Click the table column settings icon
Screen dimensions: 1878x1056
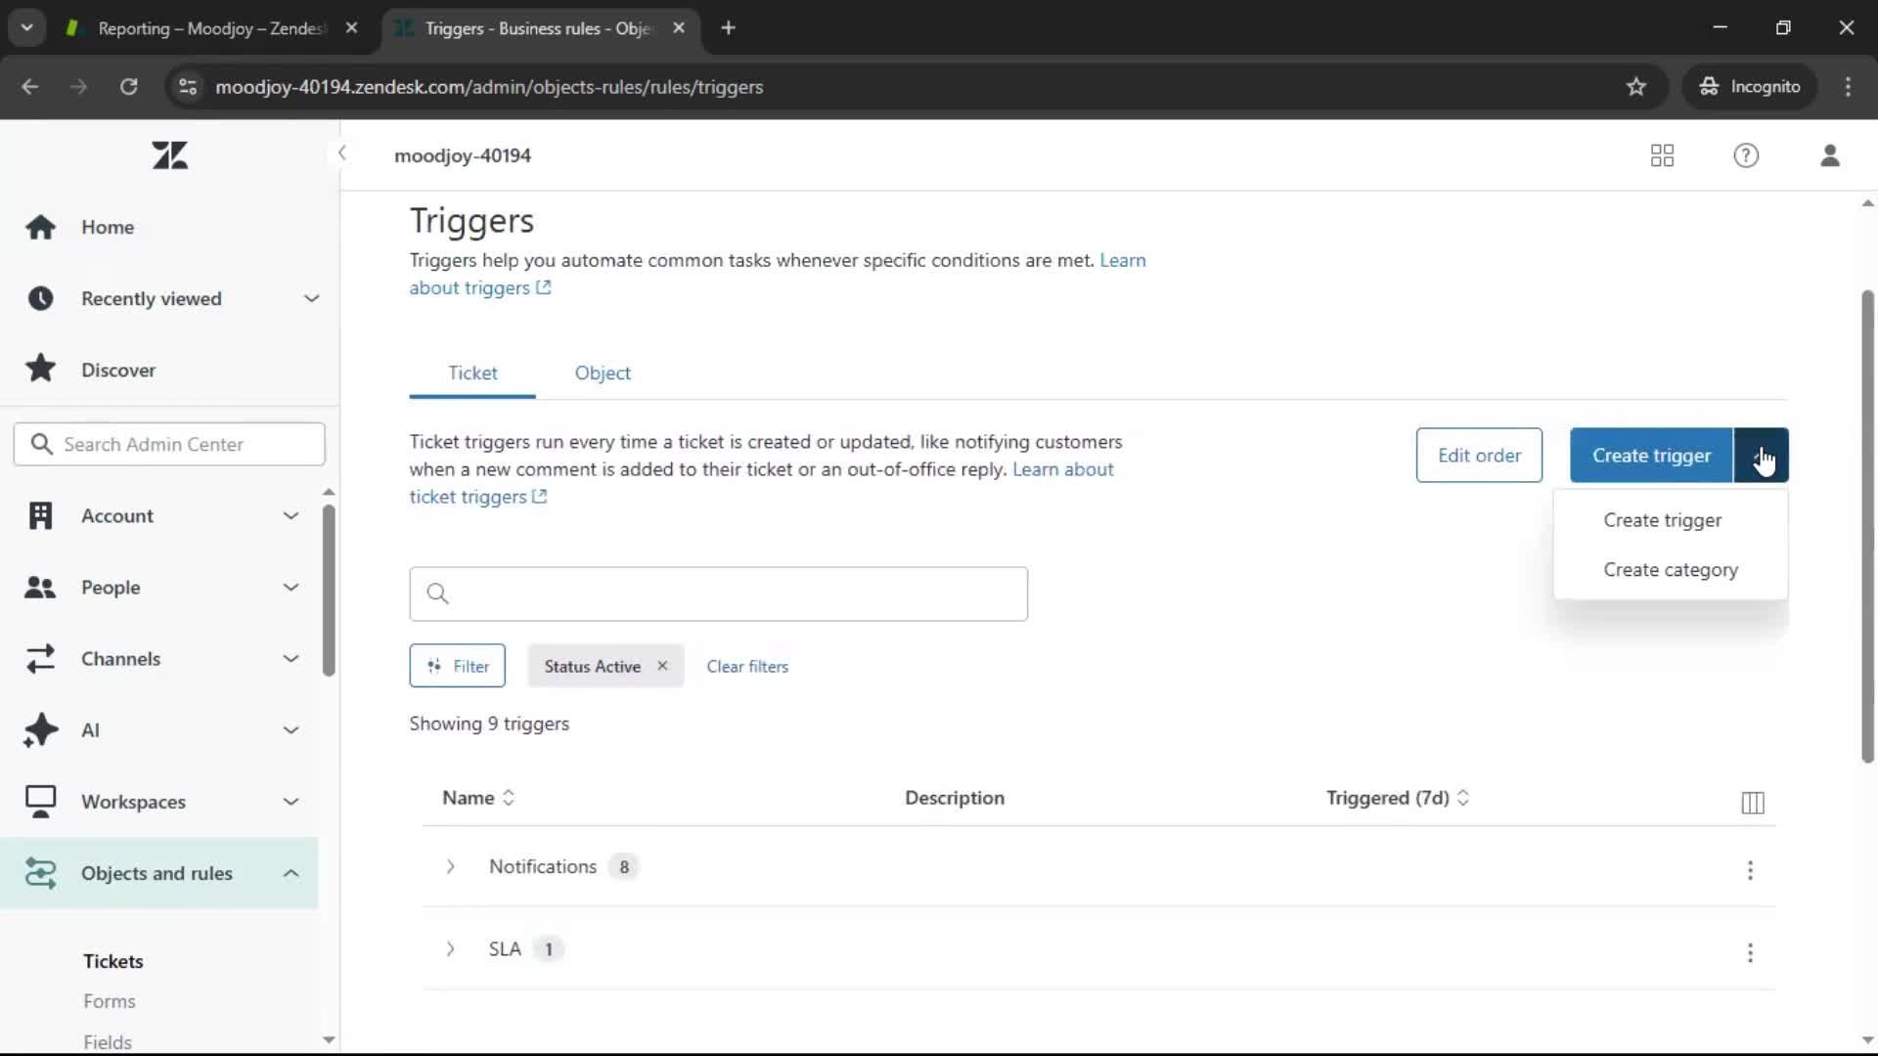tap(1753, 803)
